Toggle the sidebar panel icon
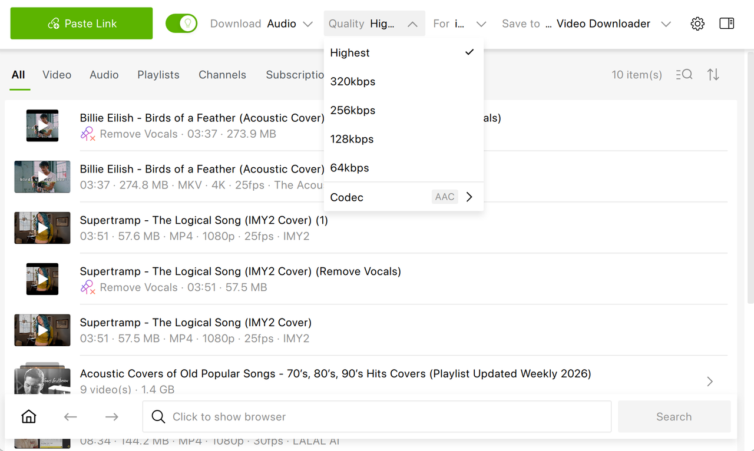The image size is (754, 451). pyautogui.click(x=727, y=24)
